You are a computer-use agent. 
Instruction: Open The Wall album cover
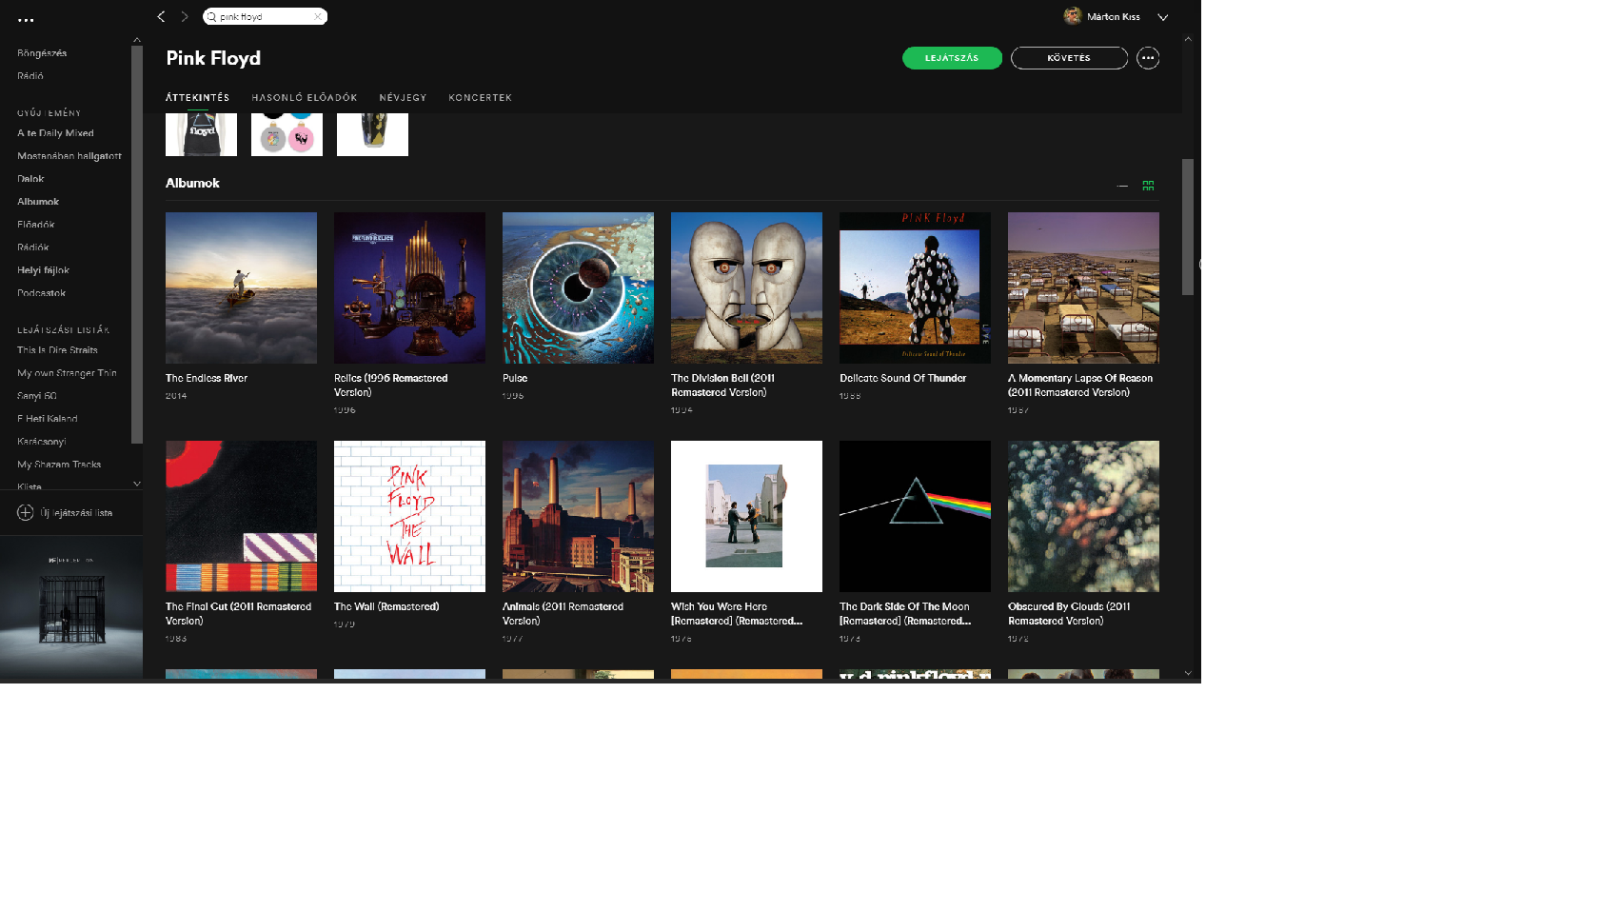tap(409, 516)
